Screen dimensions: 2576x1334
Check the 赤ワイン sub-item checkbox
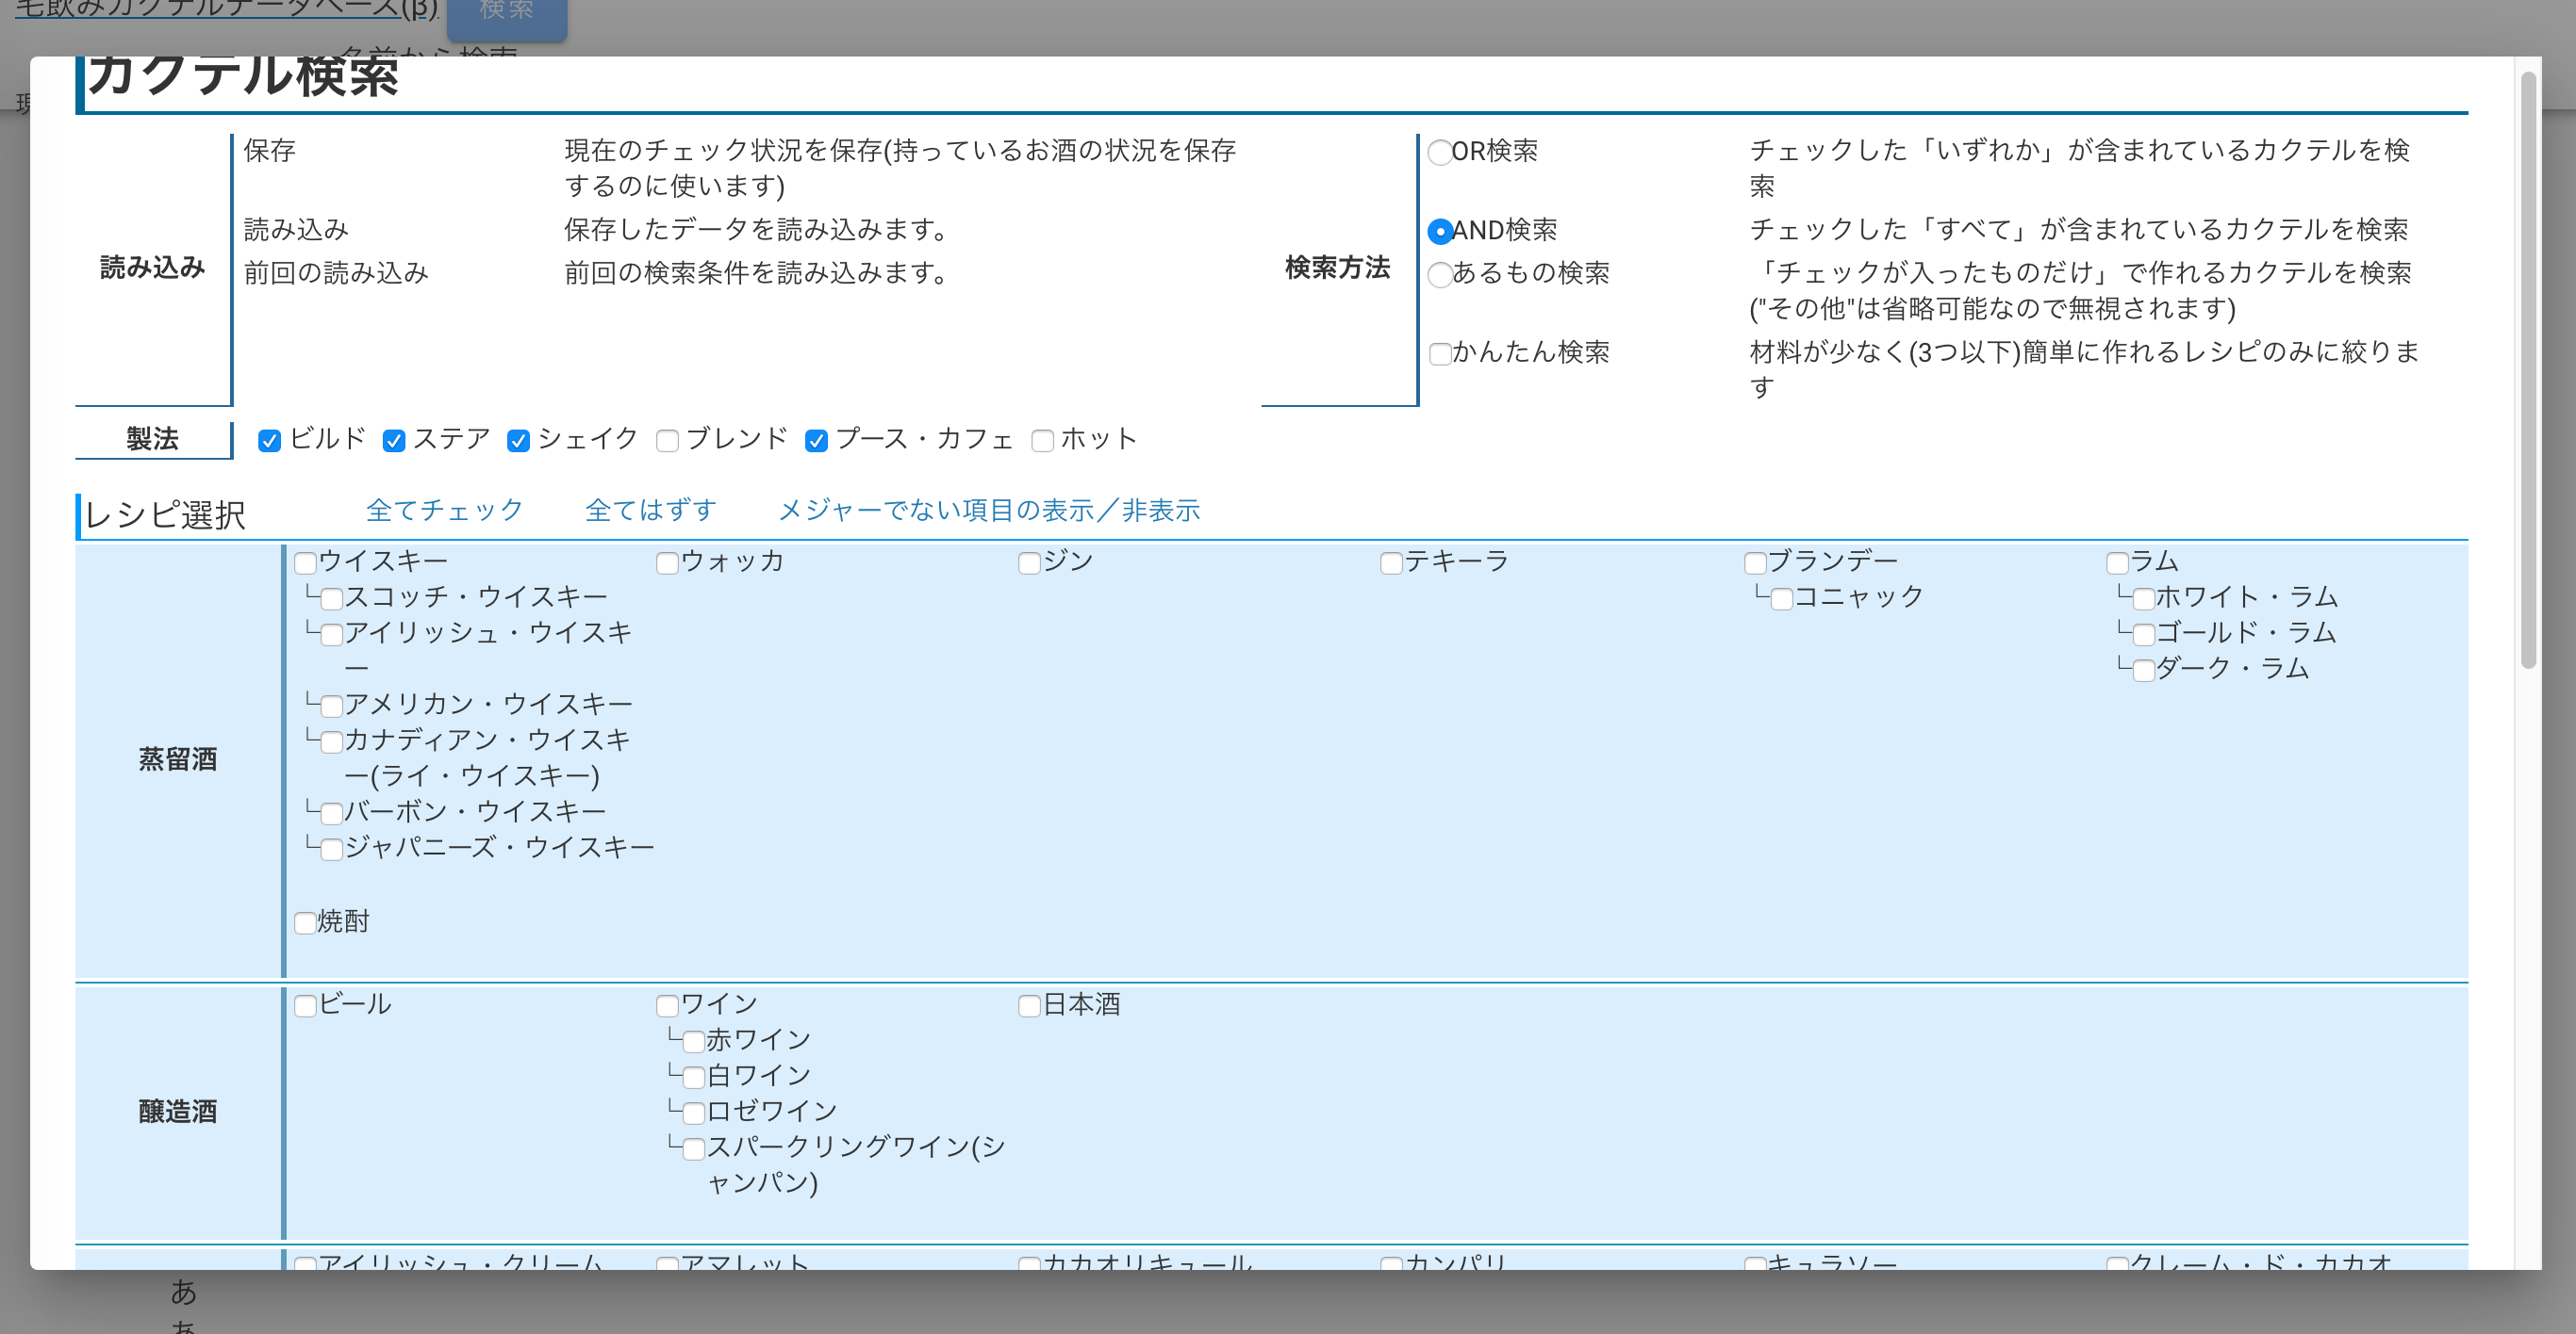[x=693, y=1042]
